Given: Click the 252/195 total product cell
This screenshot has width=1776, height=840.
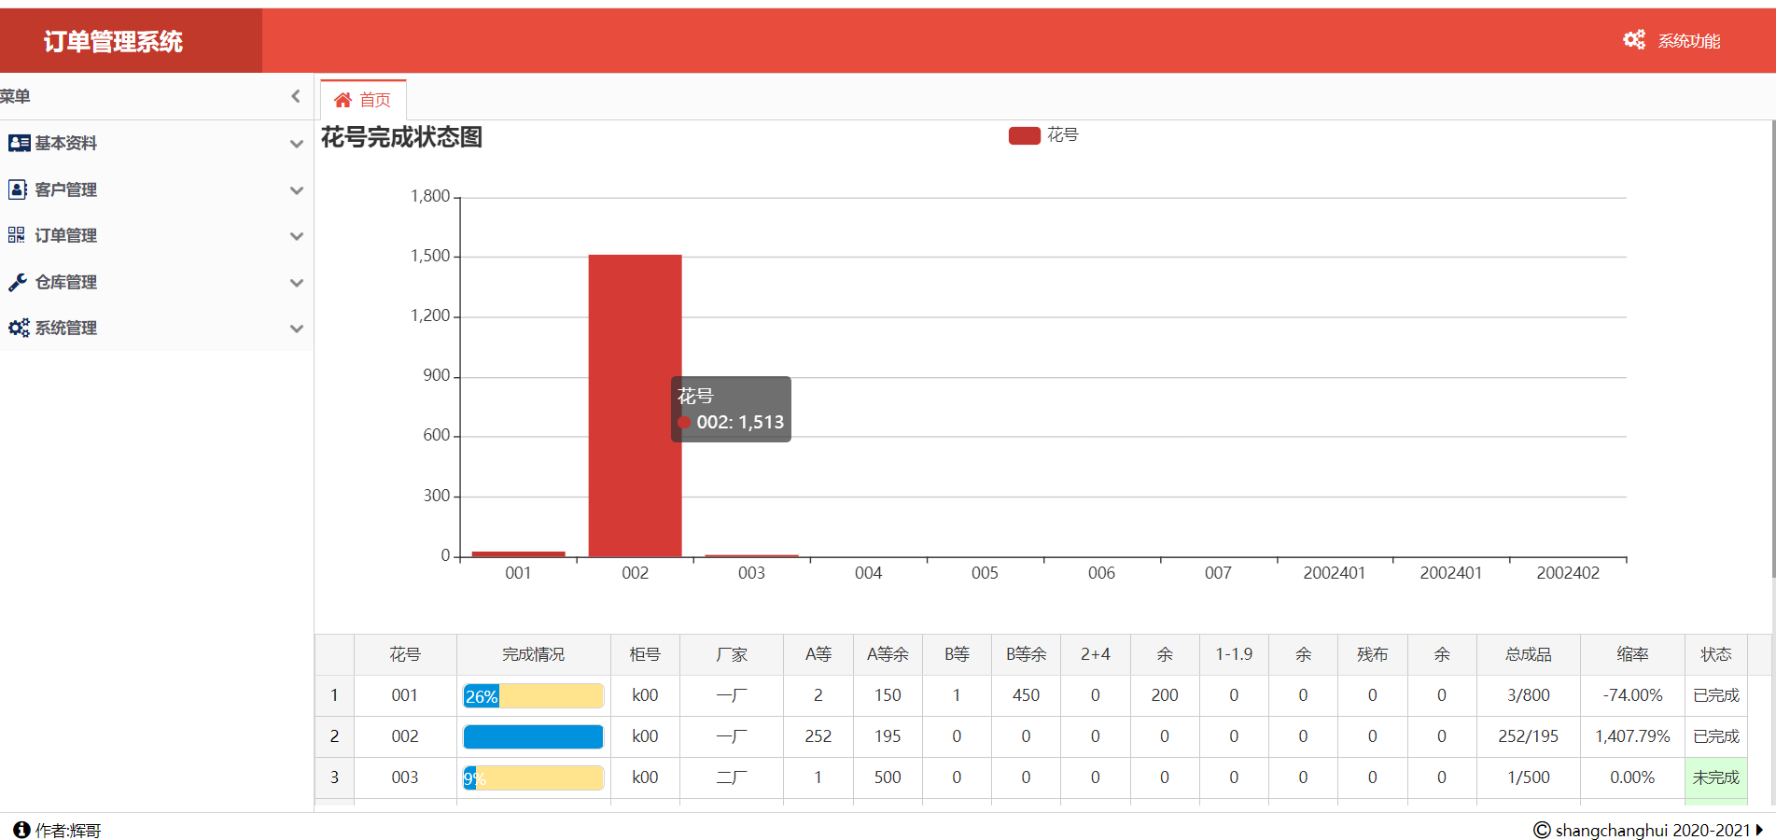Looking at the screenshot, I should (x=1529, y=736).
